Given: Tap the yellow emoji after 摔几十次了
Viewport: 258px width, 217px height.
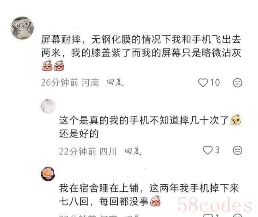Looking at the screenshot, I should (x=236, y=120).
